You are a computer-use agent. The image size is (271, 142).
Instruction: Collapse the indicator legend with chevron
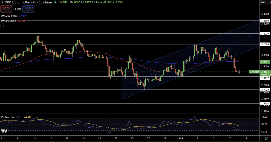[x=3, y=26]
